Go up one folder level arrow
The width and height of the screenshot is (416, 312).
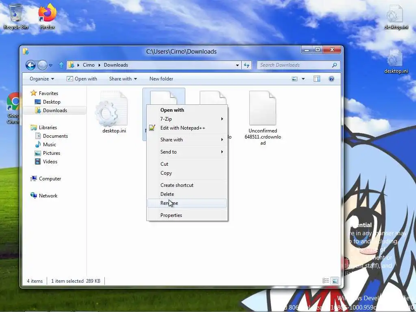pos(61,65)
